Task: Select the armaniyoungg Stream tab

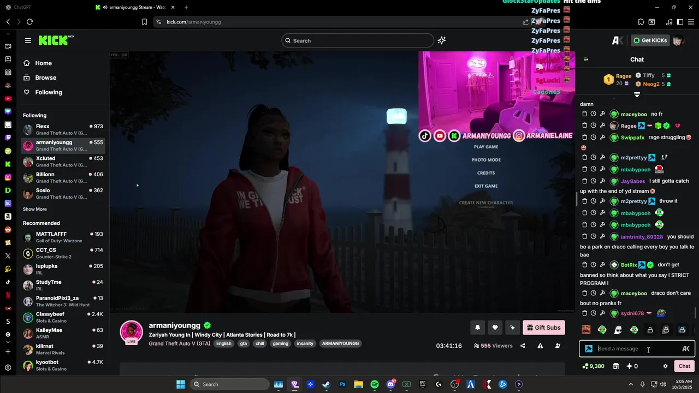Action: [x=134, y=7]
